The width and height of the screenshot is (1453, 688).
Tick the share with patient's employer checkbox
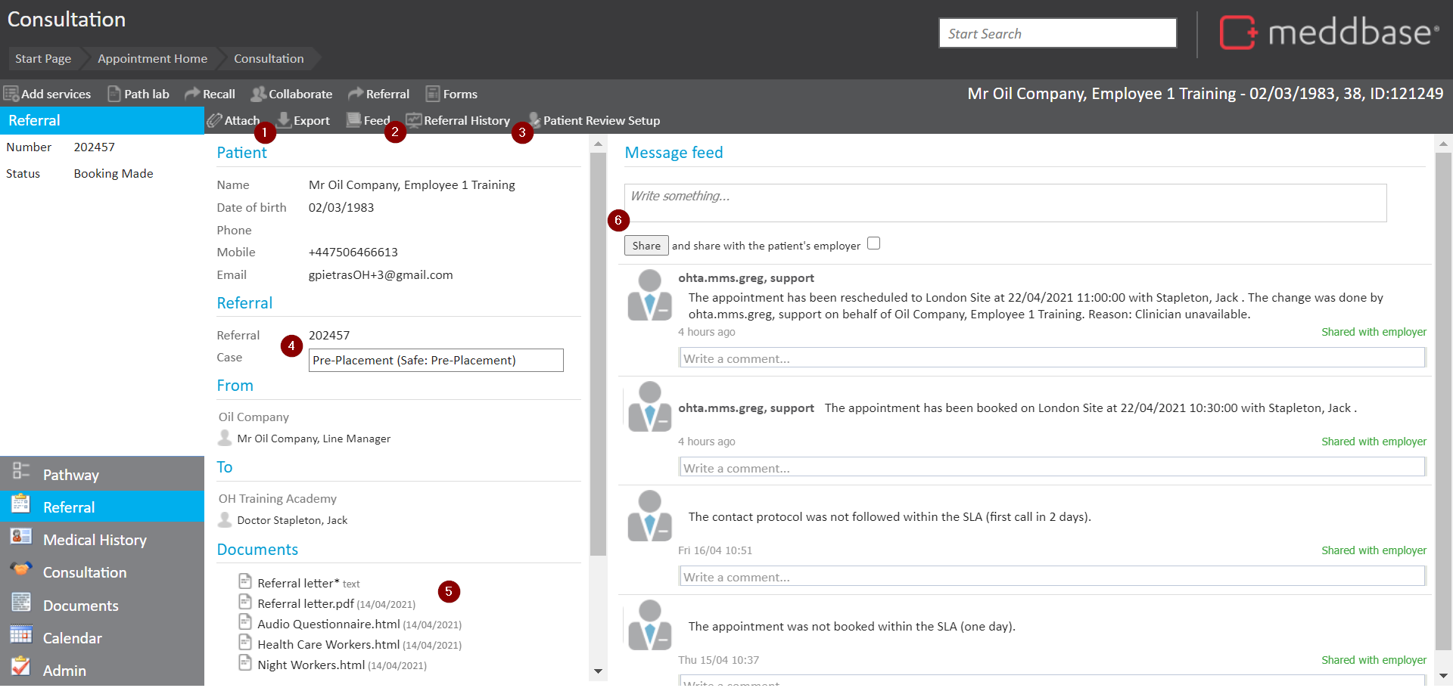coord(873,243)
